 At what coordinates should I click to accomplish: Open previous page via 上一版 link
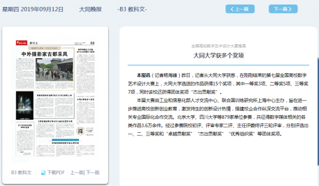click(77, 173)
